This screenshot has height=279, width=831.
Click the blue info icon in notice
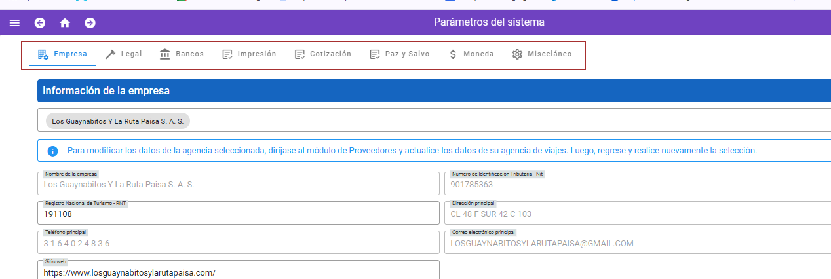coord(53,151)
